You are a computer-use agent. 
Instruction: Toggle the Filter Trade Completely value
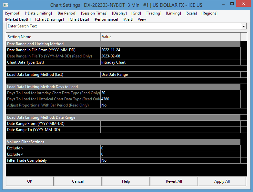tap(170, 160)
